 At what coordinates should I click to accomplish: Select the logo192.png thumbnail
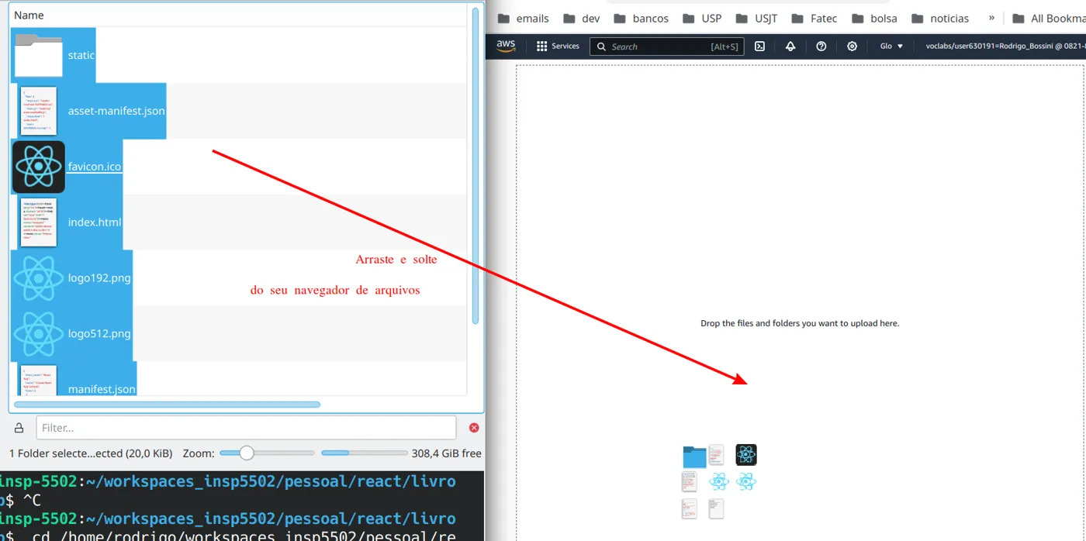pyautogui.click(x=39, y=277)
